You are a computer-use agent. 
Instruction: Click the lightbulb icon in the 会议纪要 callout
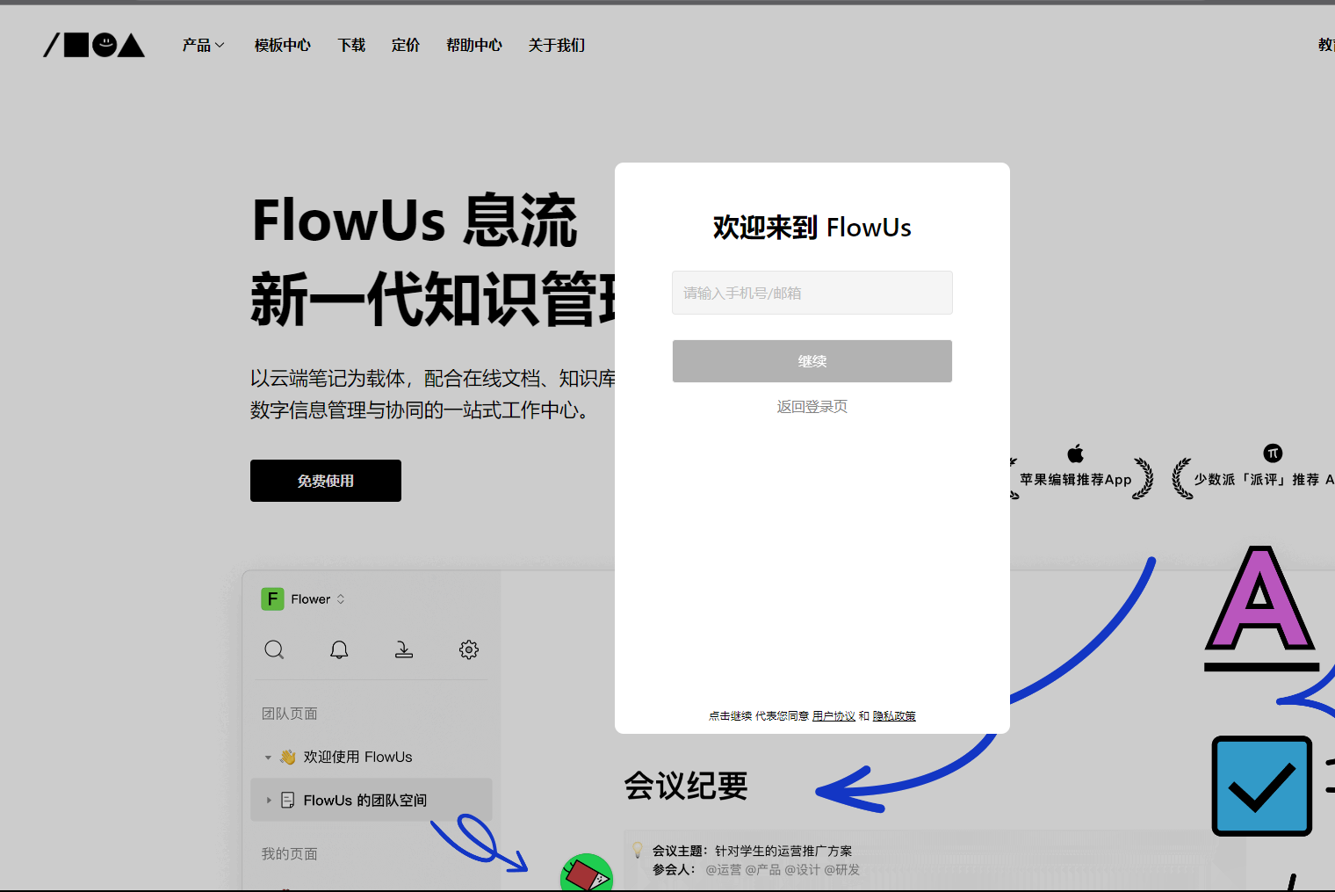click(637, 850)
